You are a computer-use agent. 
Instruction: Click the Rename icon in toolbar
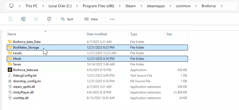(x=23, y=19)
